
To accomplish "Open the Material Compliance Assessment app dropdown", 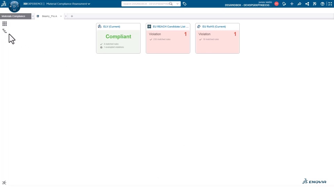I will 68,4.
